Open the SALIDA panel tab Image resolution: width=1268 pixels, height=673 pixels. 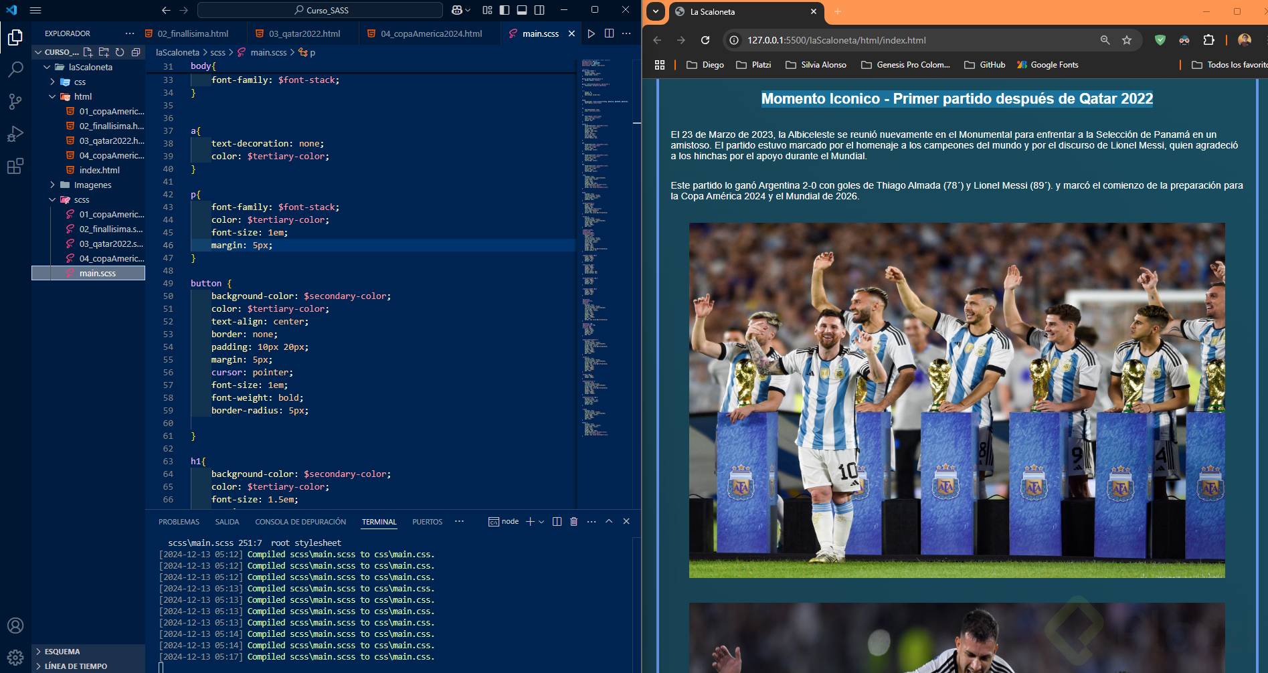[227, 522]
